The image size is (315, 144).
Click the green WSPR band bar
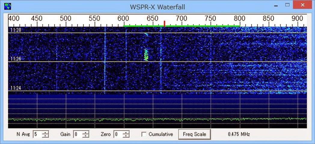coord(182,26)
